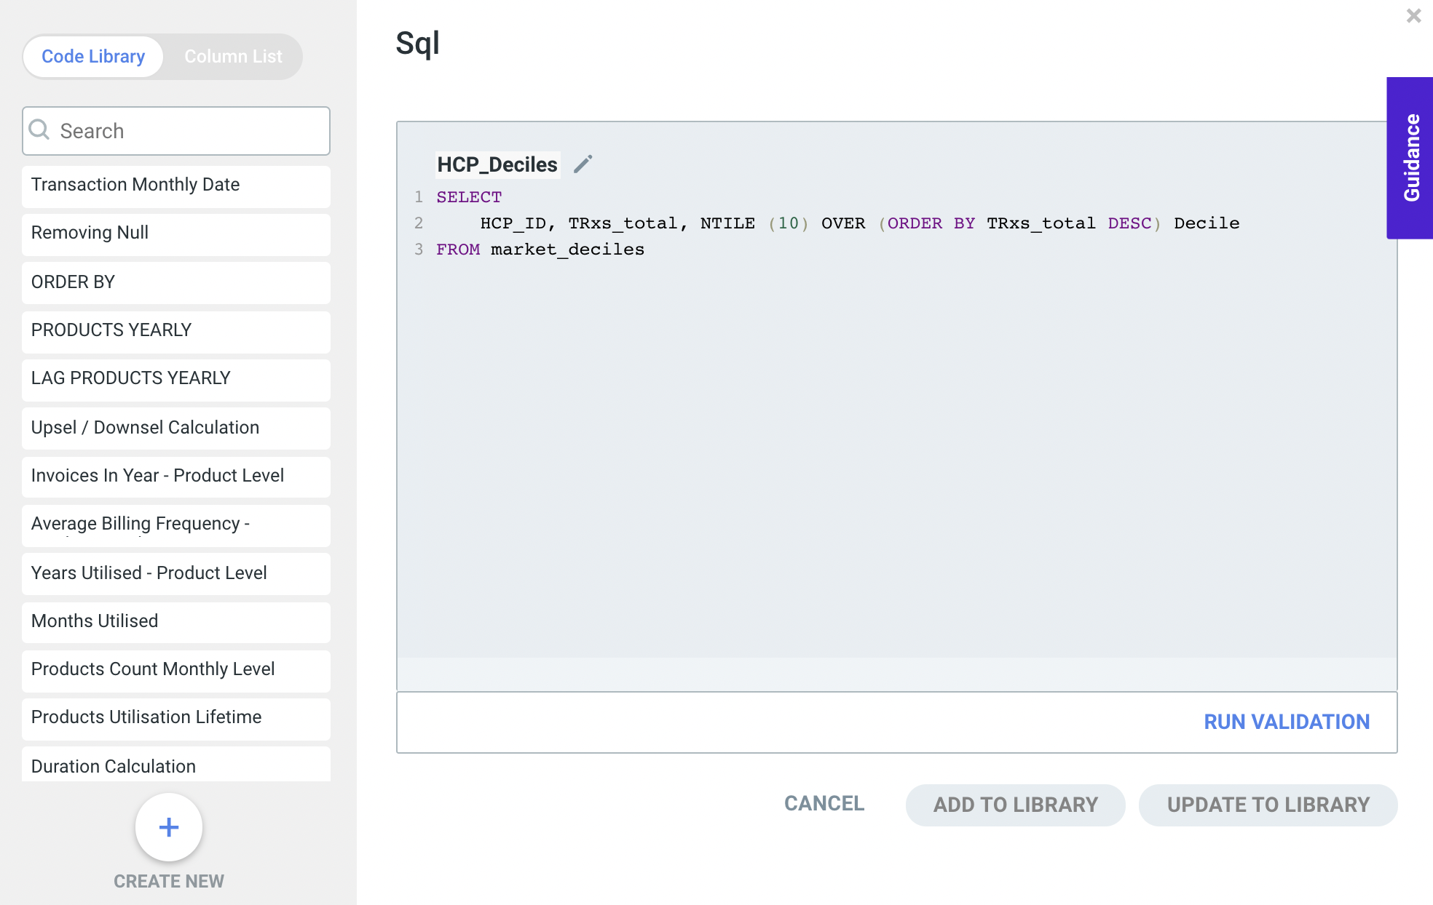Click the magnifier search icon
This screenshot has width=1433, height=905.
[x=39, y=130]
